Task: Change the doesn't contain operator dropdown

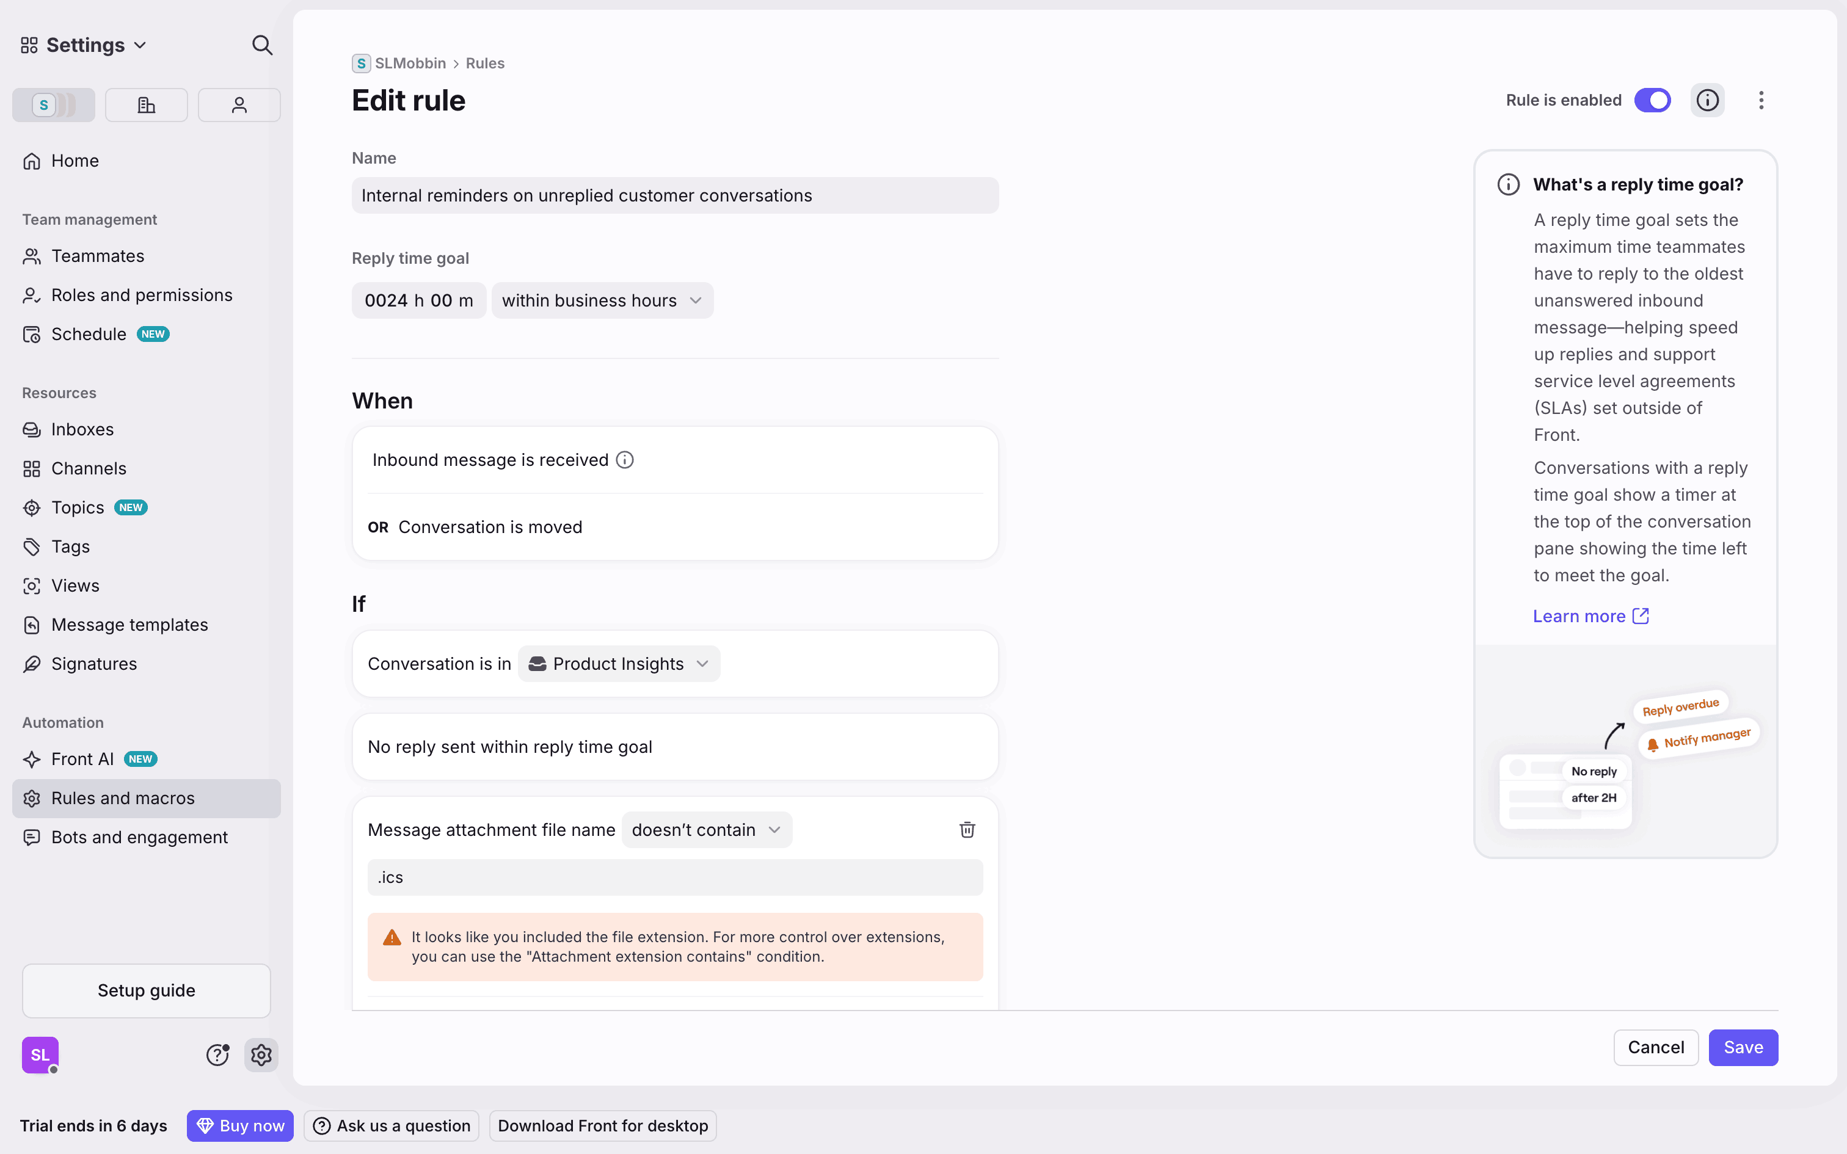Action: click(x=707, y=830)
